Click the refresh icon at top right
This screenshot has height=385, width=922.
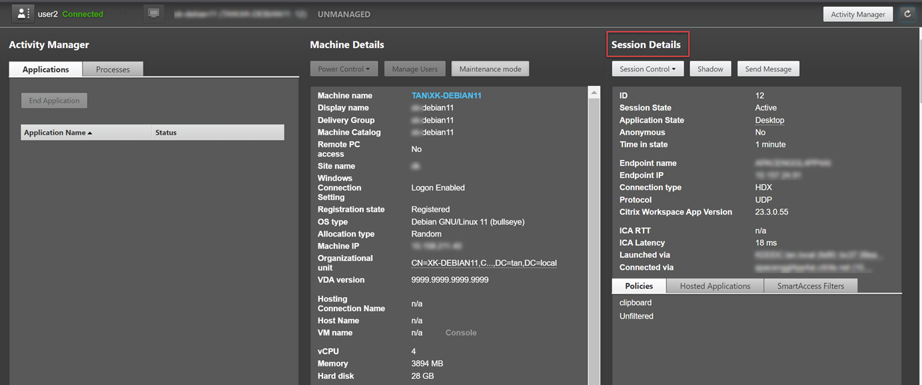tap(907, 14)
